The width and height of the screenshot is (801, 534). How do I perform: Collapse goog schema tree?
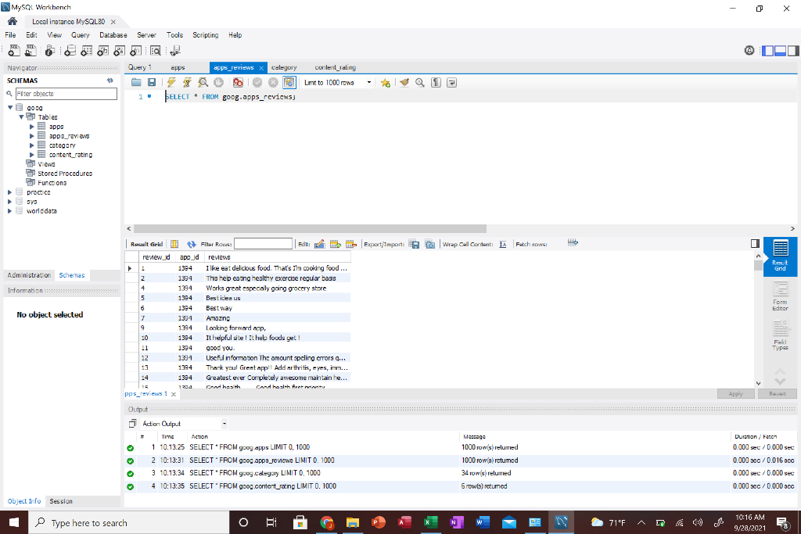[10, 108]
